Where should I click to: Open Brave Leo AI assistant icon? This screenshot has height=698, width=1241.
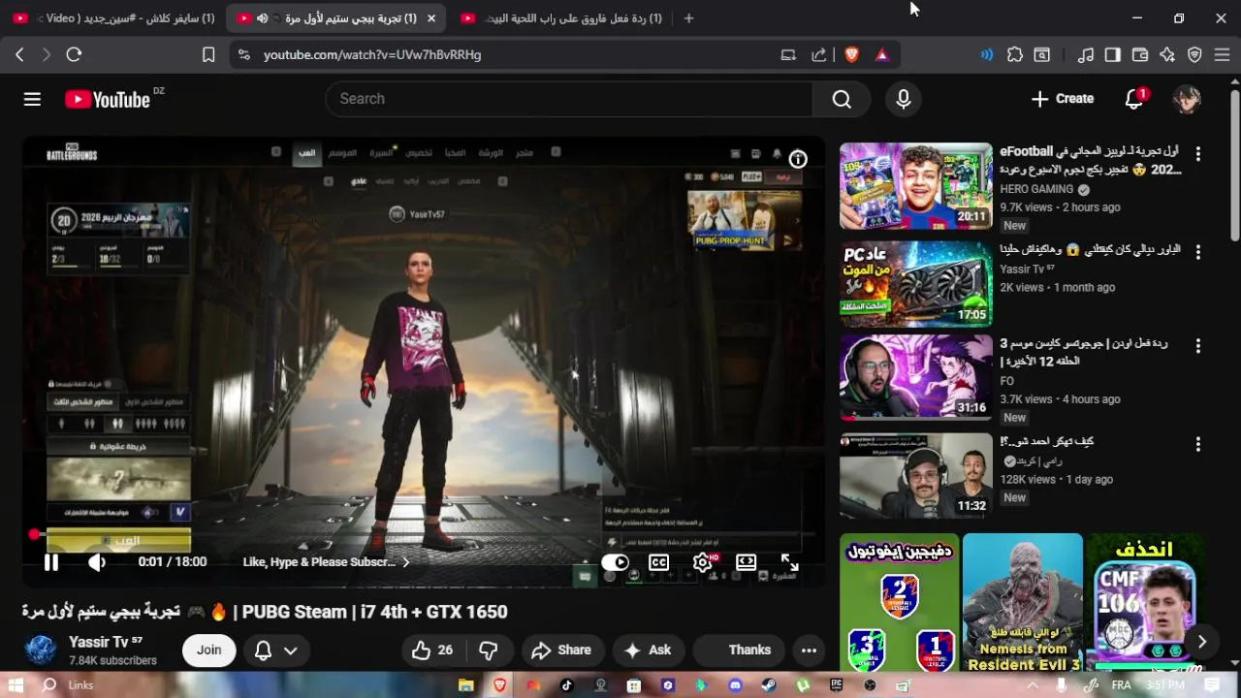[1167, 55]
